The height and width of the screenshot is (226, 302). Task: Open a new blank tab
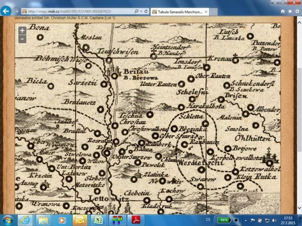click(214, 12)
